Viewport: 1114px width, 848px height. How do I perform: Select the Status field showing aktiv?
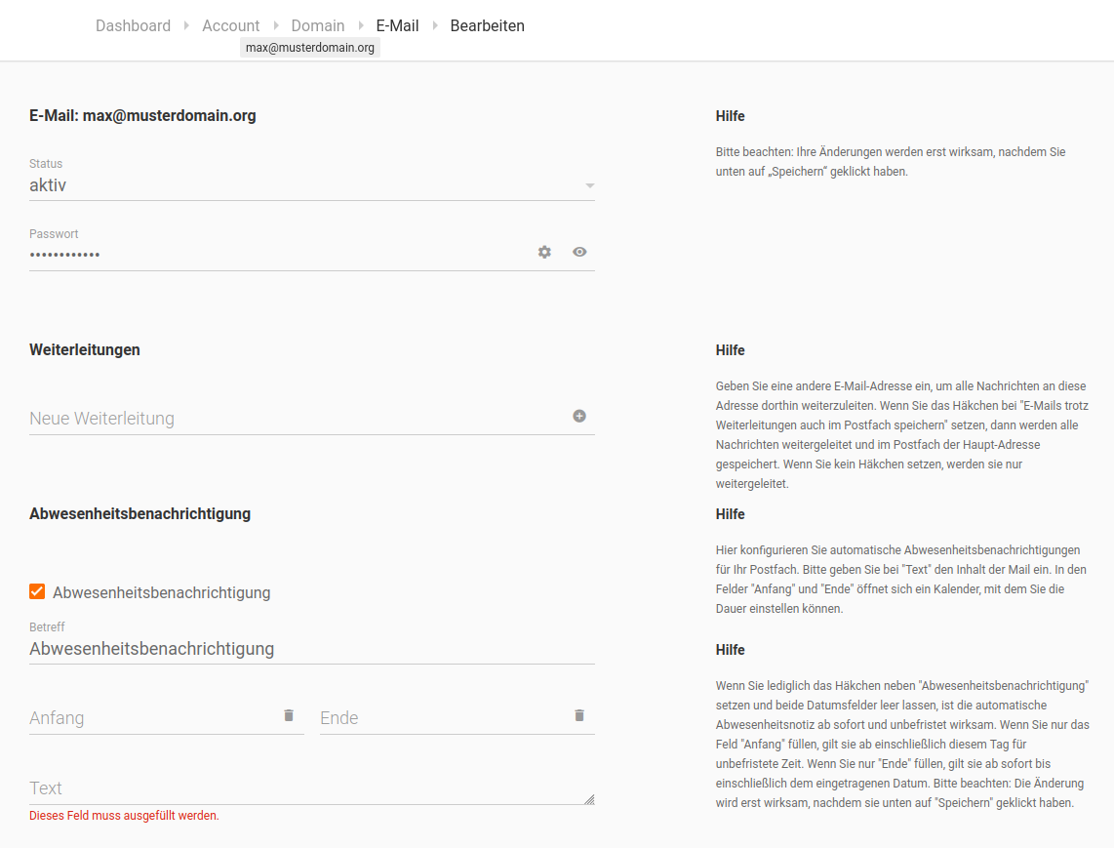pos(293,185)
